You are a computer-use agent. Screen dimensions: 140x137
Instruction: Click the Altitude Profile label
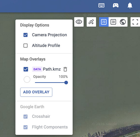[46, 46]
